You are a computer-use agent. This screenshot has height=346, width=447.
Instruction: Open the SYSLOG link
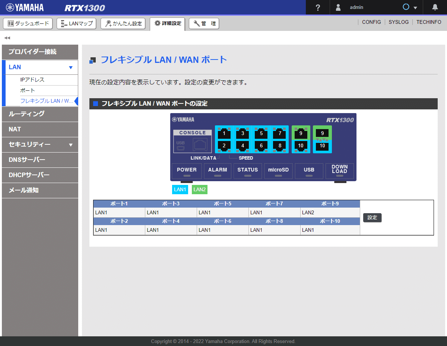tap(399, 22)
